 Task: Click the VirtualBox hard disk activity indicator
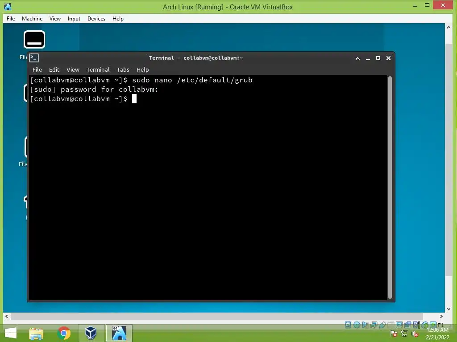click(348, 325)
